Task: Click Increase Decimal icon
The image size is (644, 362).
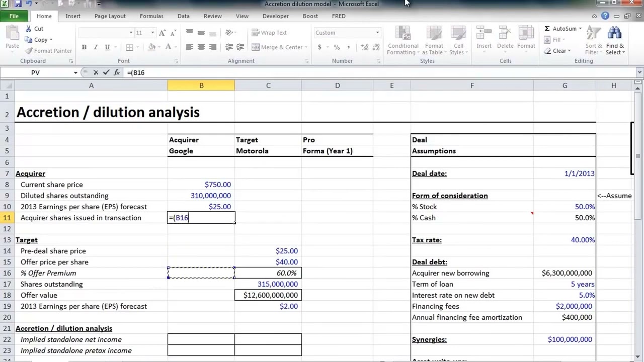Action: [x=365, y=47]
